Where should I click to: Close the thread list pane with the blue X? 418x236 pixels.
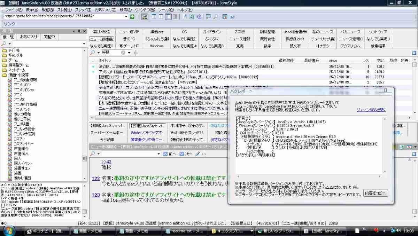(x=414, y=53)
